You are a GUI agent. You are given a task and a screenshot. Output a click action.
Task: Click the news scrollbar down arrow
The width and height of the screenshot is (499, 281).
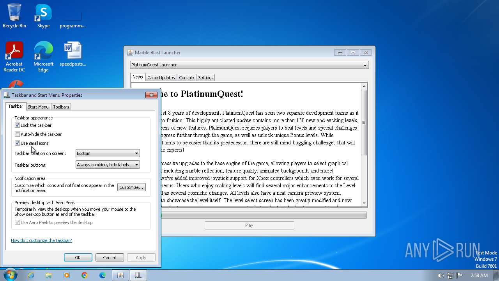[x=364, y=203]
